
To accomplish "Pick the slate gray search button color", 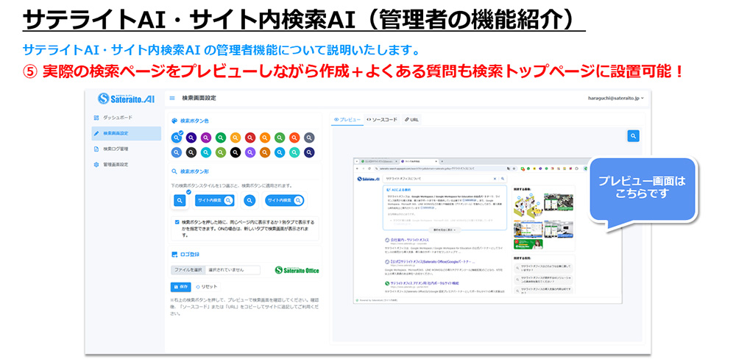I will click(x=309, y=138).
